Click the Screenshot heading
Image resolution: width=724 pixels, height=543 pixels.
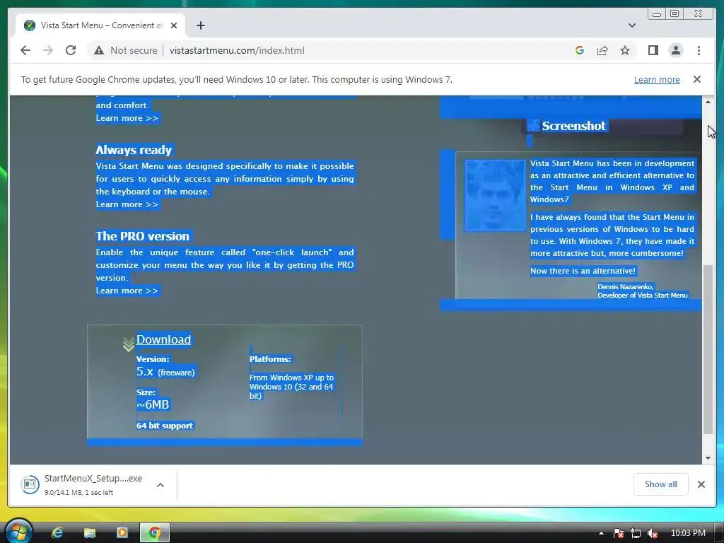click(573, 126)
